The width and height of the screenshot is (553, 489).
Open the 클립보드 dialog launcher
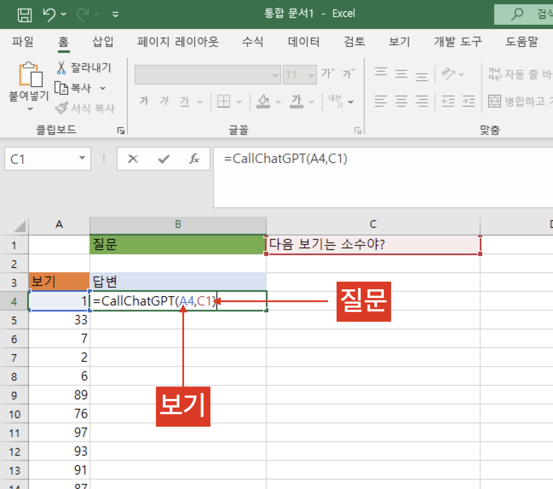click(121, 131)
